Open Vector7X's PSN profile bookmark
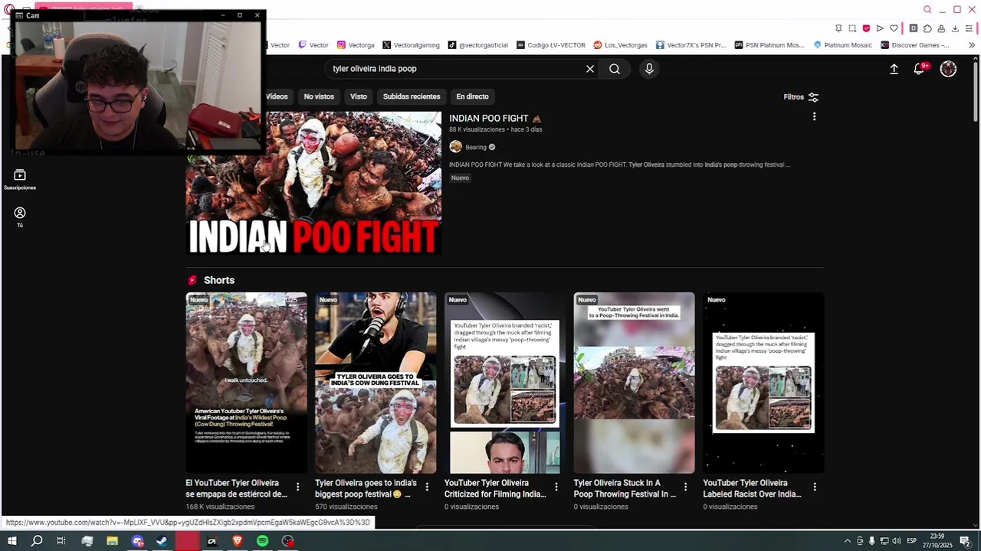 [691, 45]
